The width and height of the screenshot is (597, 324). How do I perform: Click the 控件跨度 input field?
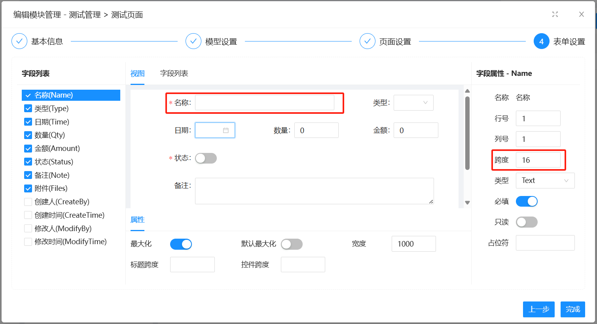click(x=303, y=265)
